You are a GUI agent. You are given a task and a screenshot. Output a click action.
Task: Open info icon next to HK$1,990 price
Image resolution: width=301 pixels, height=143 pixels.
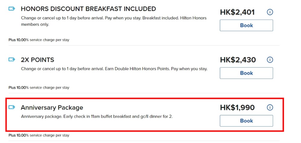[x=270, y=107]
